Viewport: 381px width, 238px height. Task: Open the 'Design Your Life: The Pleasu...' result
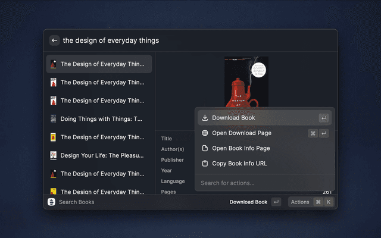tap(102, 155)
